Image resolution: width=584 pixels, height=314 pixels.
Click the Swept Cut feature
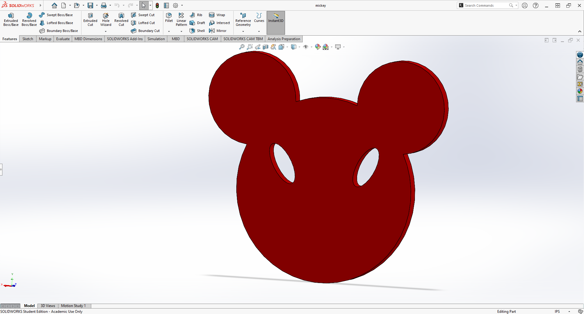point(143,15)
